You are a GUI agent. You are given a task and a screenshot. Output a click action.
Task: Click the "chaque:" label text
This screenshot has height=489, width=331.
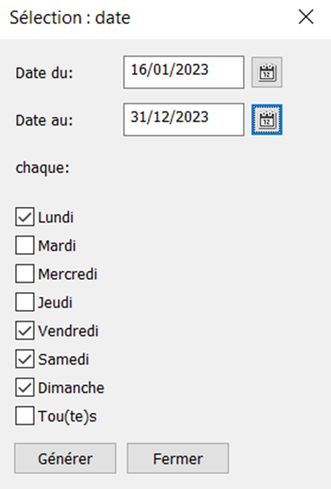click(43, 168)
